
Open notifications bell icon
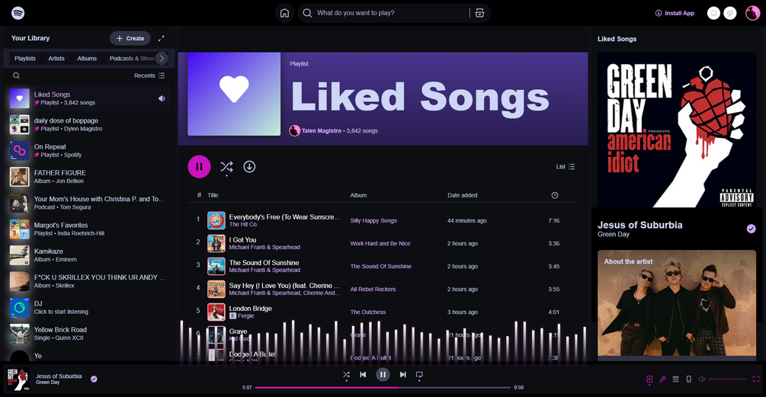click(713, 13)
